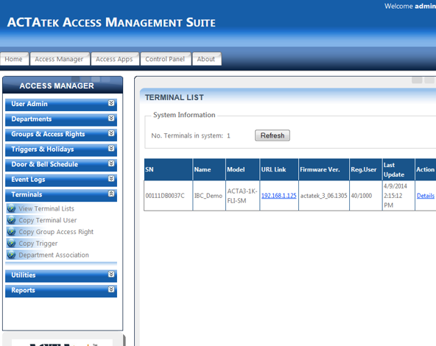
Task: Select the 40/1000 registered users cell
Action: (x=365, y=196)
